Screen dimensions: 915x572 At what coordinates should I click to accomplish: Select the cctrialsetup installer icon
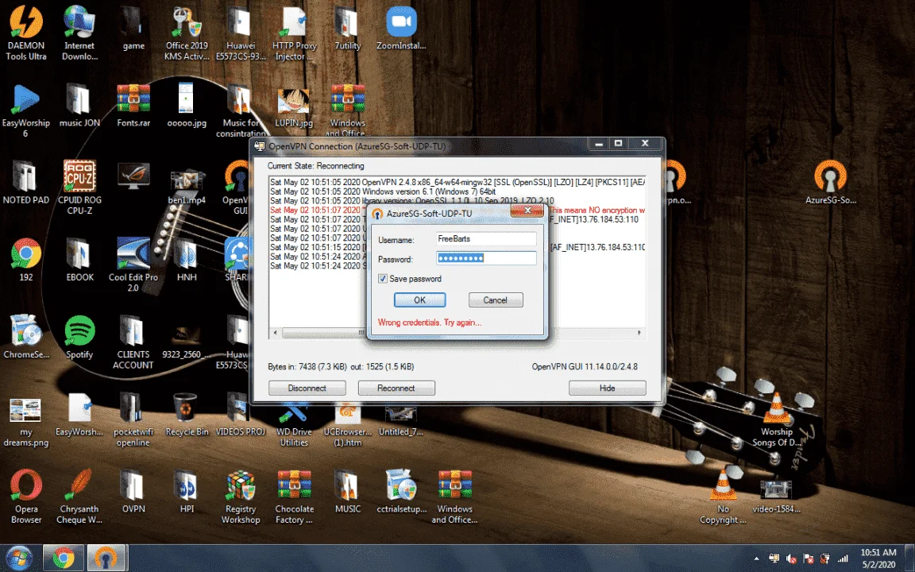coord(401,492)
